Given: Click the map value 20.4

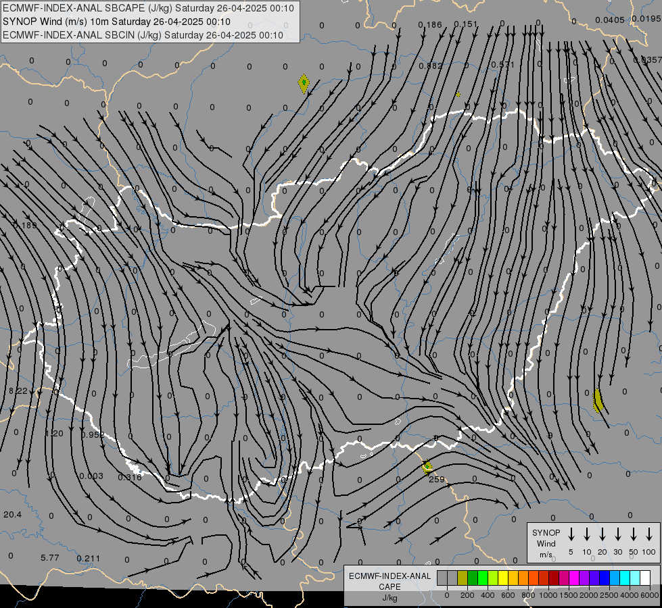Looking at the screenshot, I should [12, 515].
